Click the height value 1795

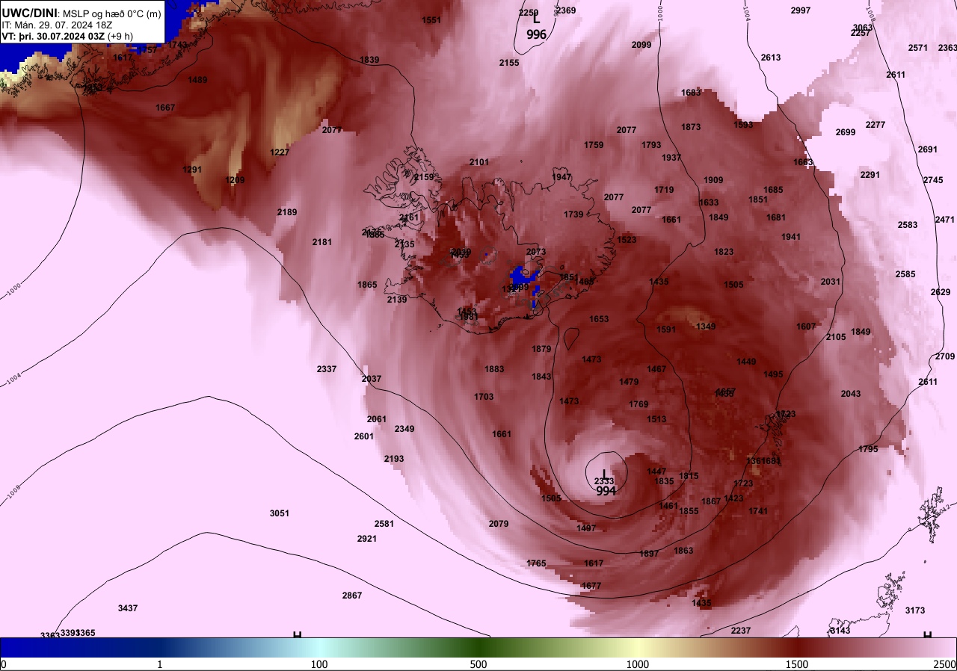click(x=868, y=449)
